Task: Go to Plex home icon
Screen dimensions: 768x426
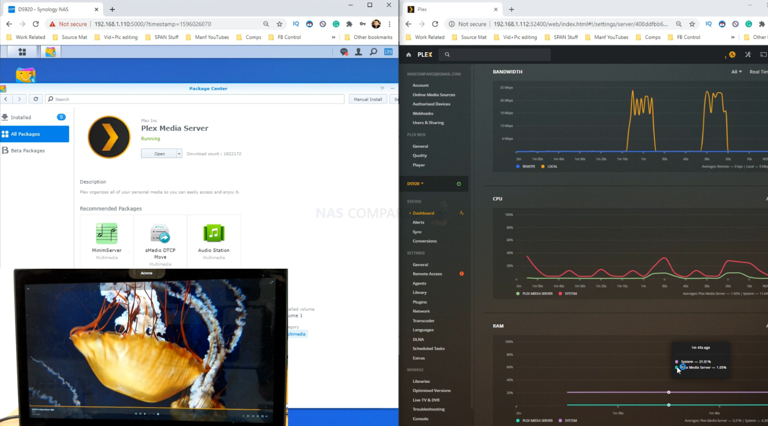Action: [x=409, y=55]
